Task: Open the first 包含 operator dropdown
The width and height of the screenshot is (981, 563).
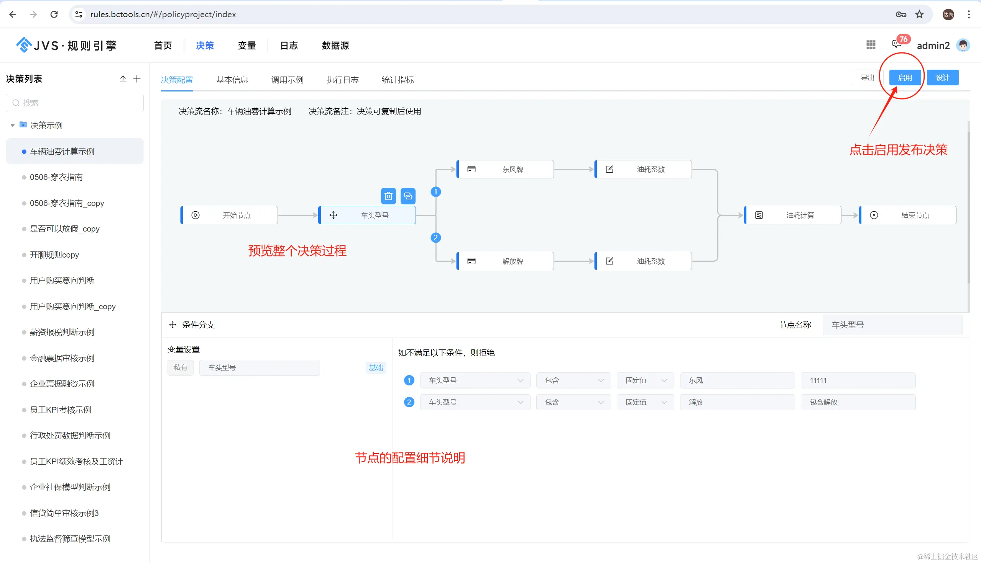Action: coord(573,380)
